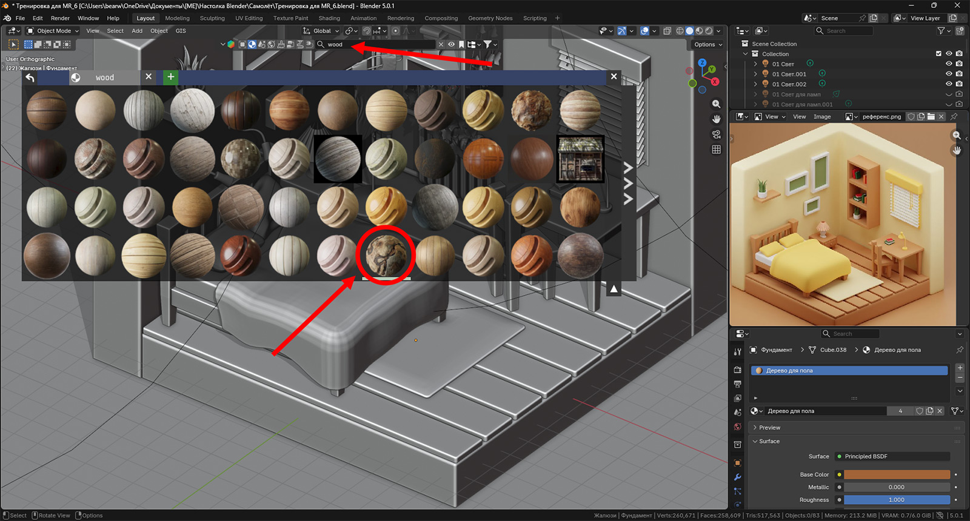Hide the 01 Свет.001 collection via its eye icon
The width and height of the screenshot is (970, 521).
click(x=949, y=74)
